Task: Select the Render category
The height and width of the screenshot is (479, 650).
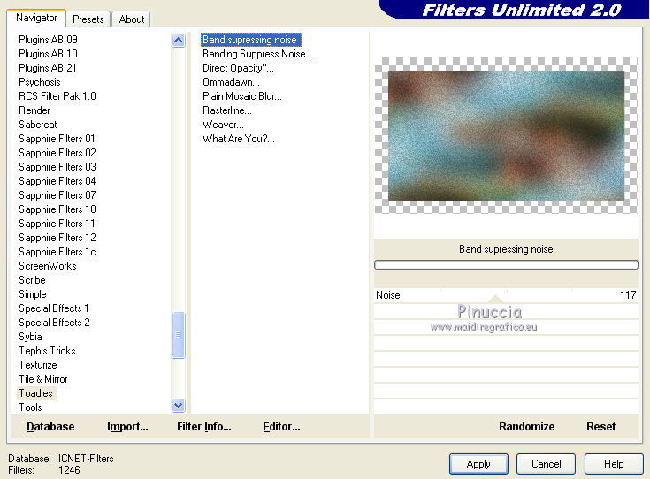Action: tap(34, 110)
